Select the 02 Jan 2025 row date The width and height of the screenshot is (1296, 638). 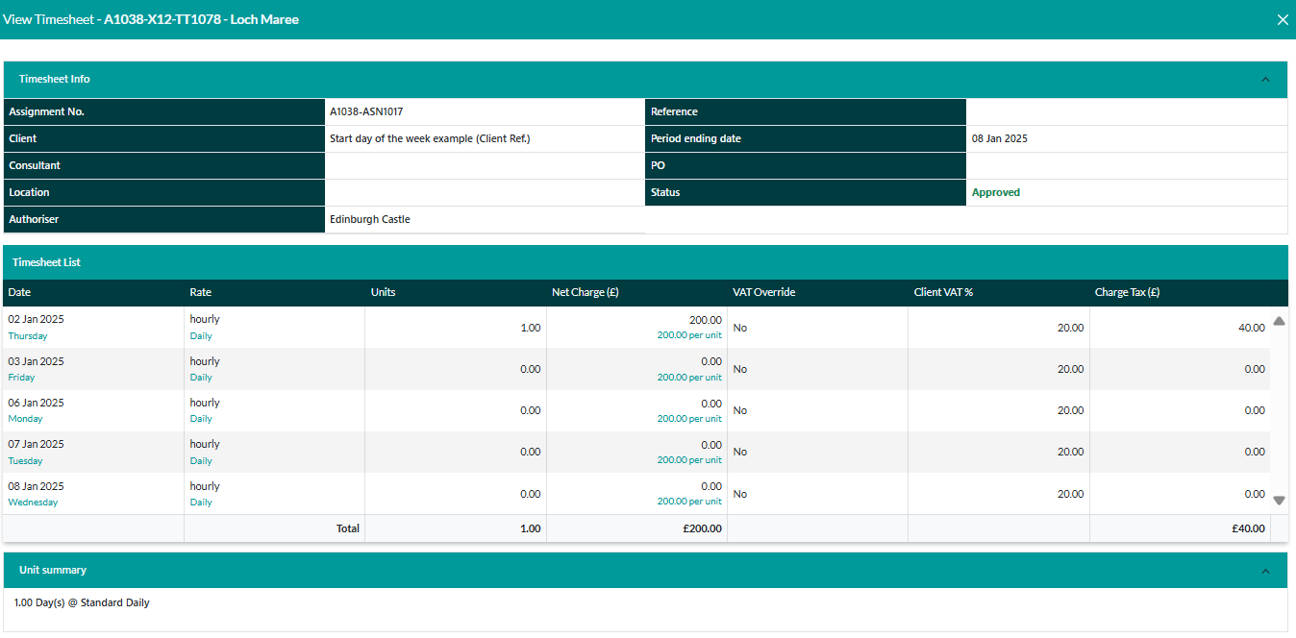tap(36, 319)
